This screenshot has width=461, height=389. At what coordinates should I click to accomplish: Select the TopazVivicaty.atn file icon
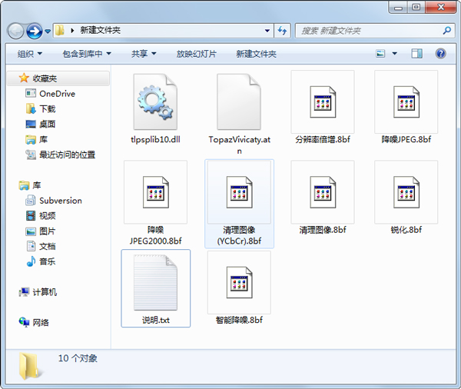239,101
